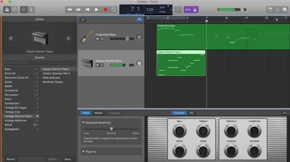Click the Classic Electric Piano pan knob
Image resolution: width=290 pixels, height=162 pixels.
(139, 63)
